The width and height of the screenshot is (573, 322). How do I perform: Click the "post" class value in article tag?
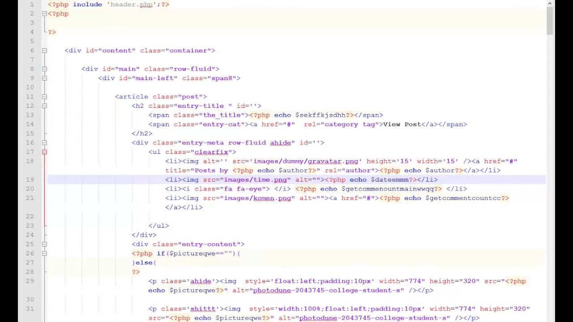tap(190, 97)
